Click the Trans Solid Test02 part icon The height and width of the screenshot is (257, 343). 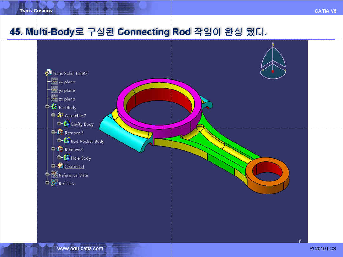click(49, 73)
